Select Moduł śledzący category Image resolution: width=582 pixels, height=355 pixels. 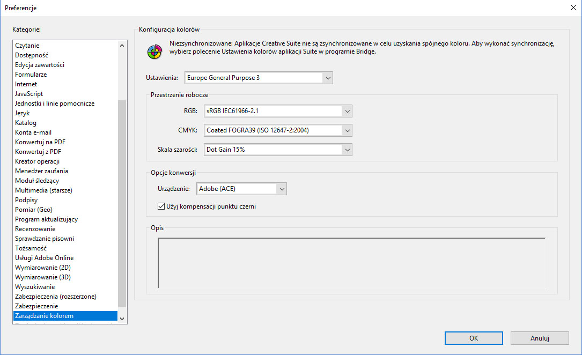coord(65,180)
